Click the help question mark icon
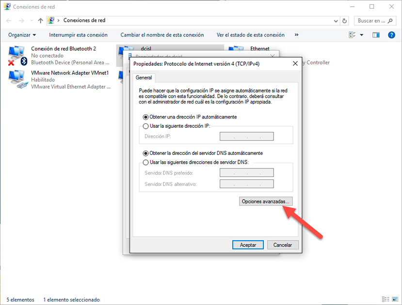 click(x=391, y=35)
